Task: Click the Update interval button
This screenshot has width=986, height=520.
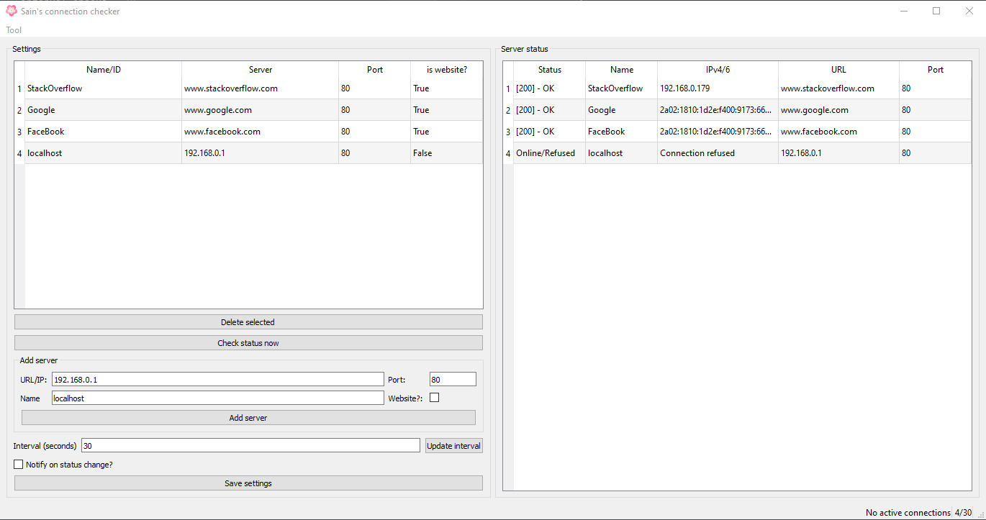Action: (x=453, y=445)
